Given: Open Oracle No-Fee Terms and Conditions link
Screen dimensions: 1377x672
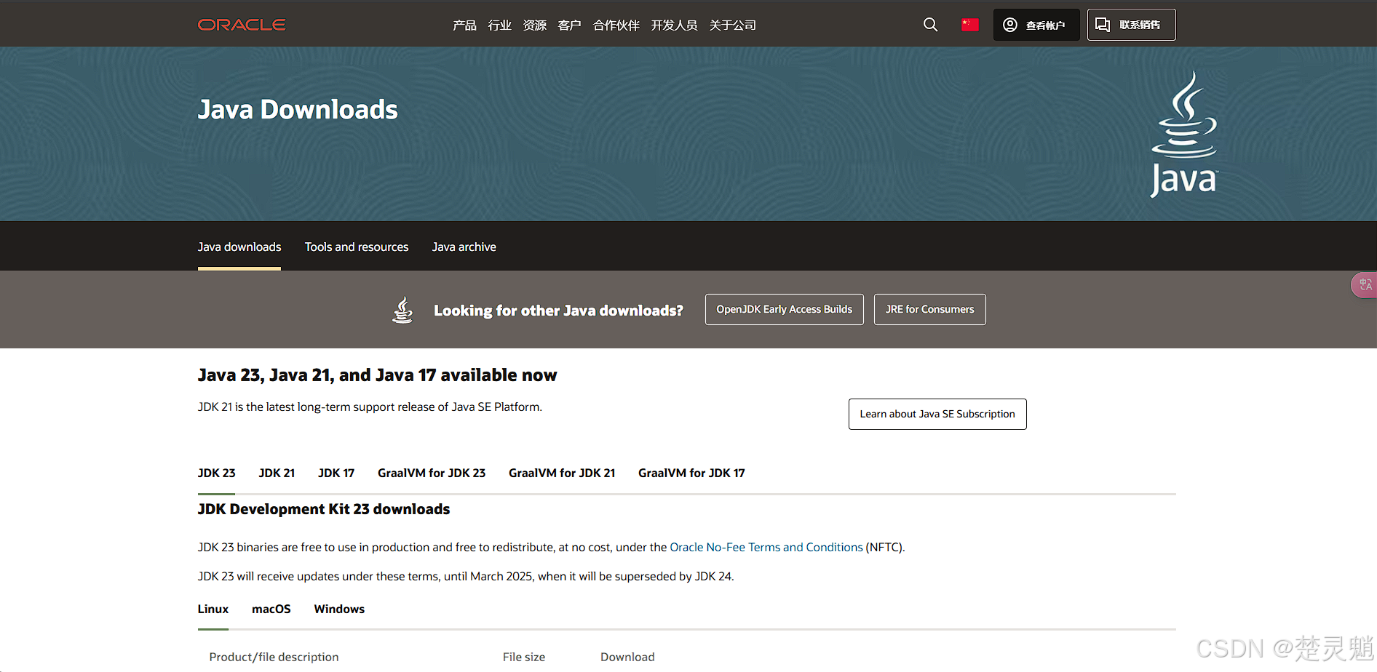Looking at the screenshot, I should click(x=766, y=547).
